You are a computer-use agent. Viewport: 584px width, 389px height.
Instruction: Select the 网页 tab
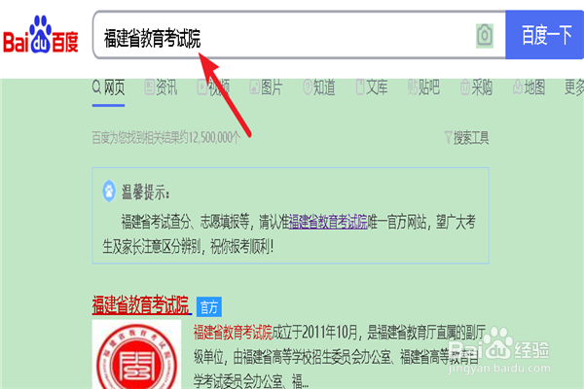coord(108,88)
